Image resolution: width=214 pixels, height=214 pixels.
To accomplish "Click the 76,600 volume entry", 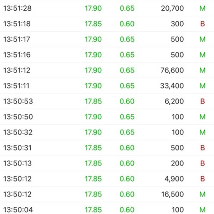I will tap(172, 70).
